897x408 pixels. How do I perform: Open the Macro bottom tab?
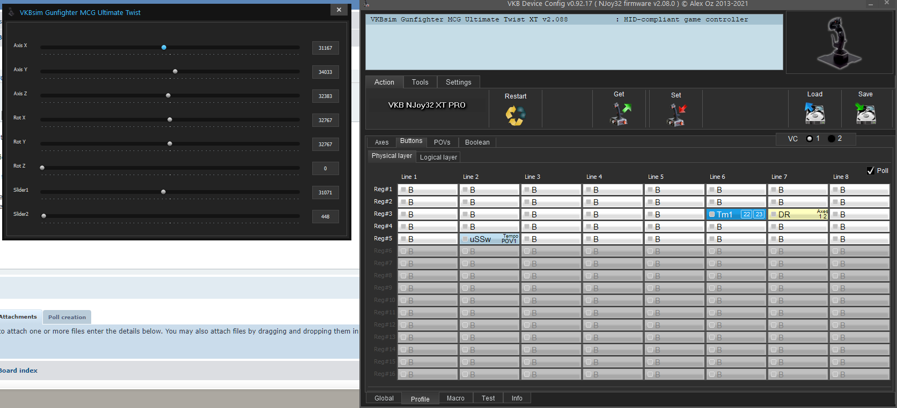coord(455,398)
